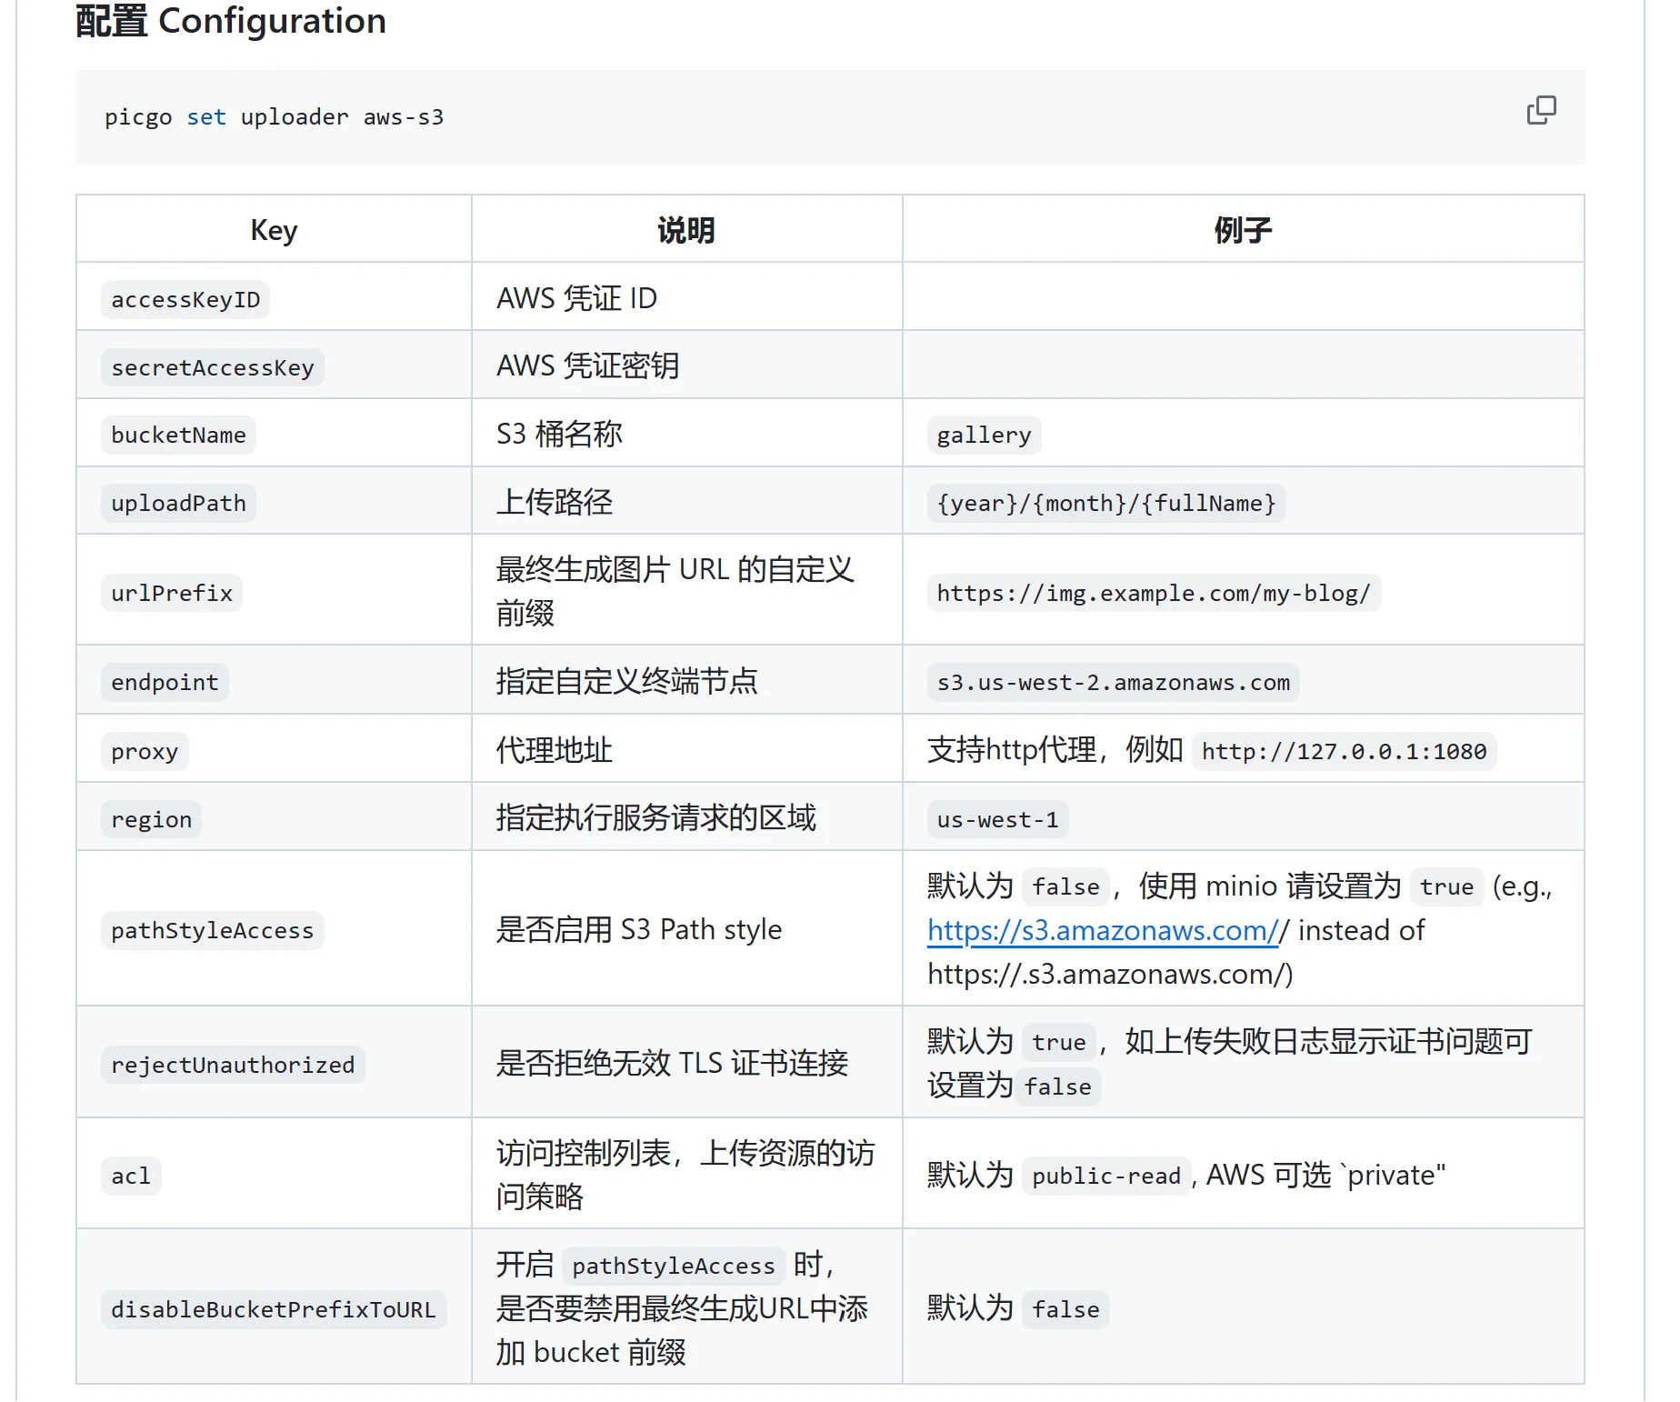Click the rejectUnauthorized key label
This screenshot has height=1402, width=1680.
coord(233,1065)
